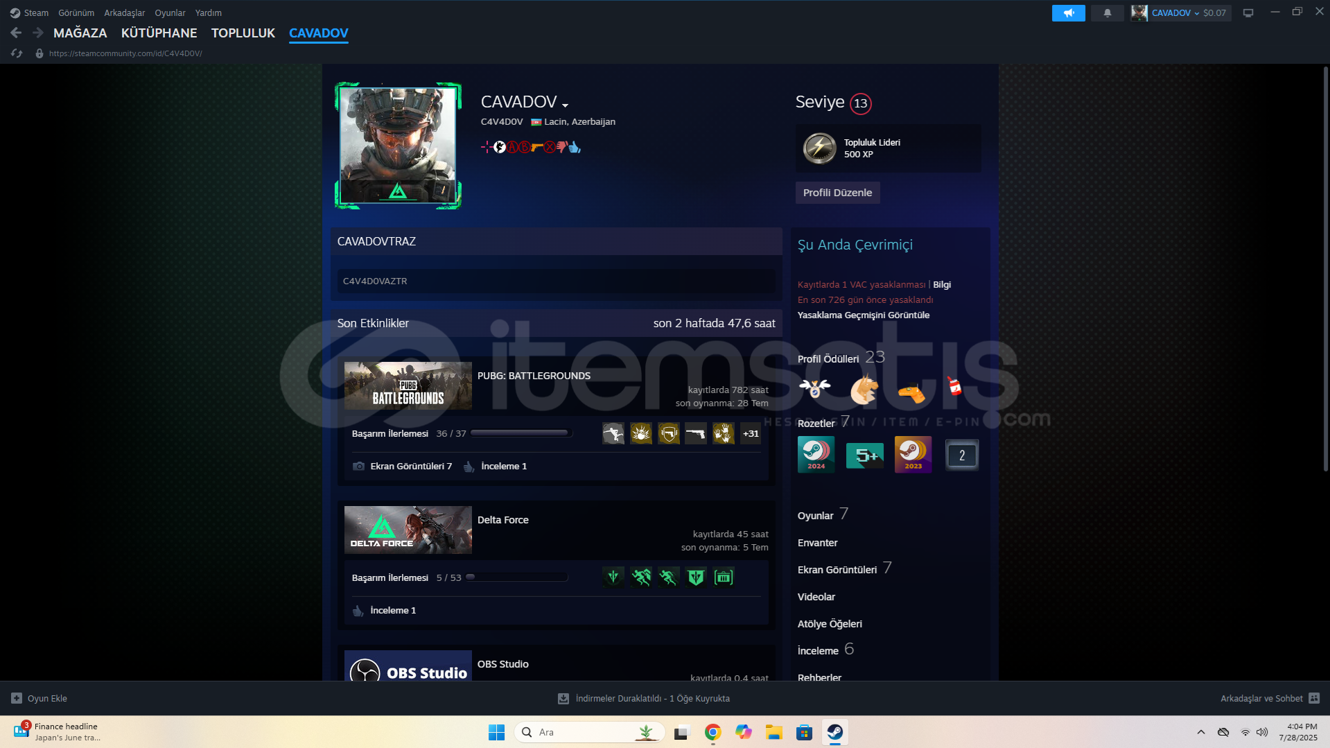This screenshot has height=748, width=1330.
Task: Open OBS Studio game thumbnail
Action: [408, 666]
